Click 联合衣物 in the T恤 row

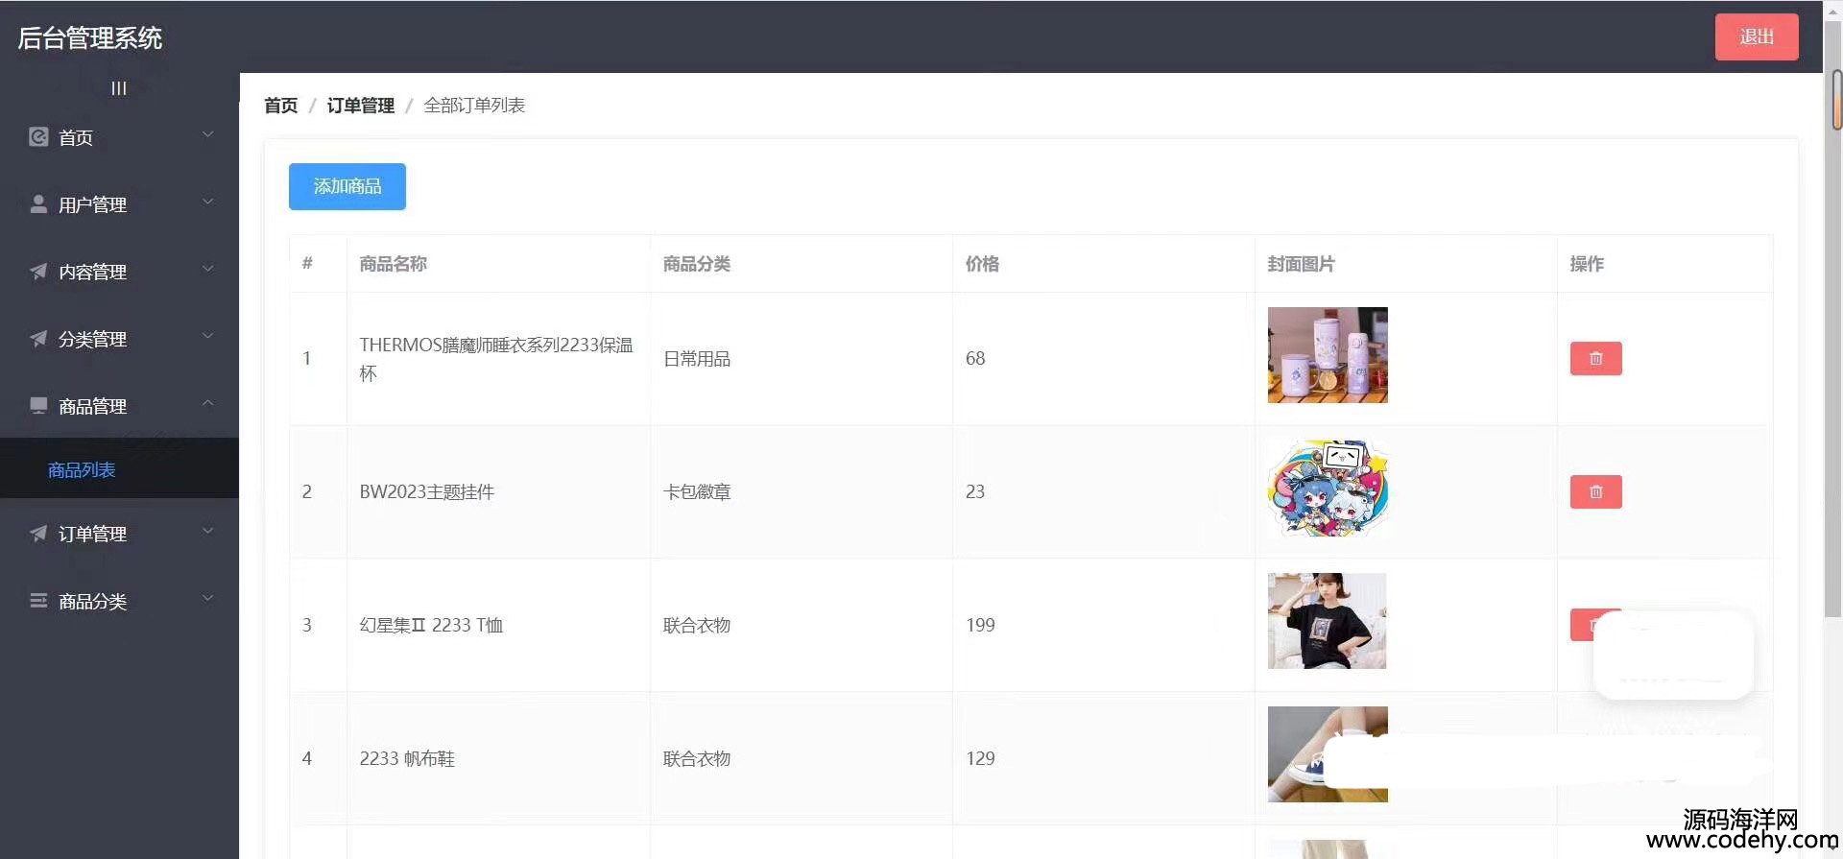697,625
